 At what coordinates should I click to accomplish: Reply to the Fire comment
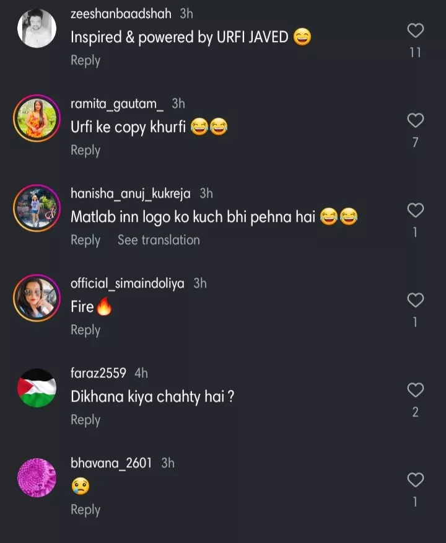pos(85,330)
